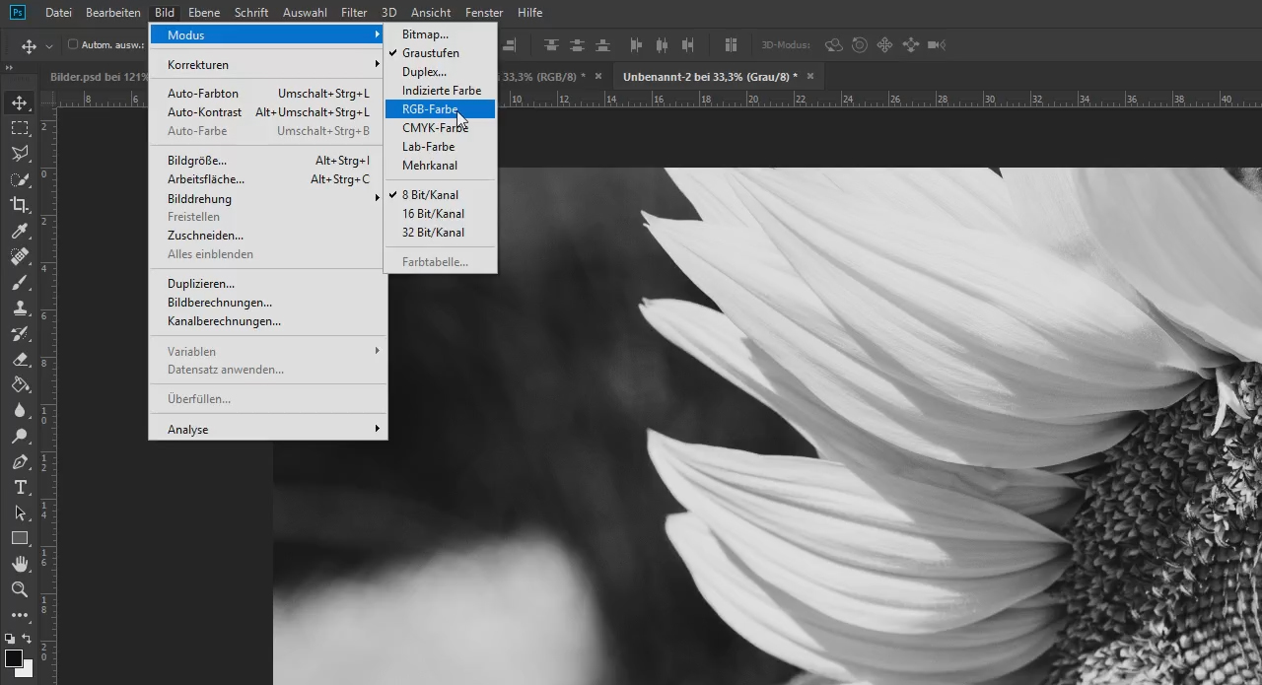This screenshot has height=685, width=1262.
Task: Open the Move tool preset picker arrow
Action: tap(49, 46)
